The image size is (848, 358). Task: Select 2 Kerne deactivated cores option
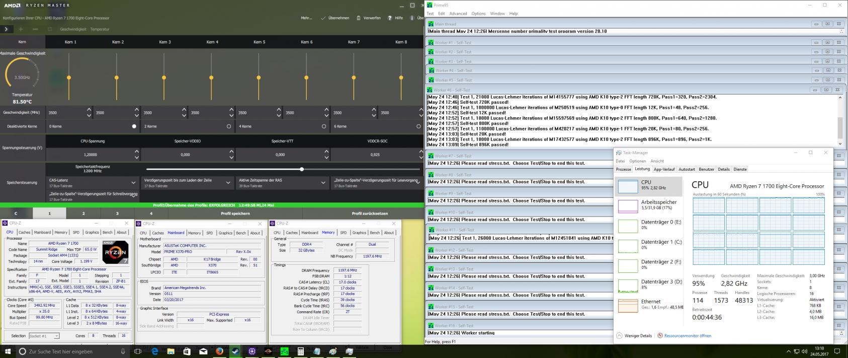point(229,126)
